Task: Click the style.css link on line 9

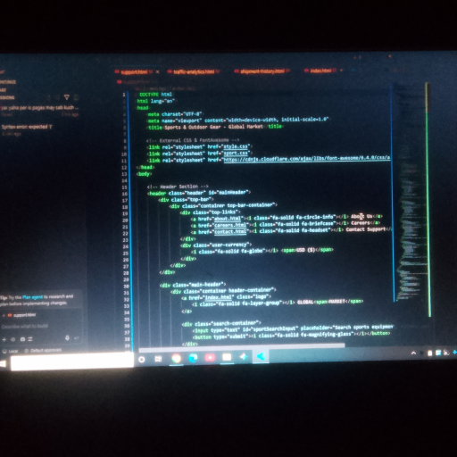Action: (236, 146)
